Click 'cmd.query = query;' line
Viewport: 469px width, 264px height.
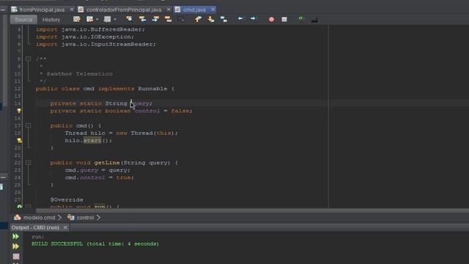click(97, 170)
